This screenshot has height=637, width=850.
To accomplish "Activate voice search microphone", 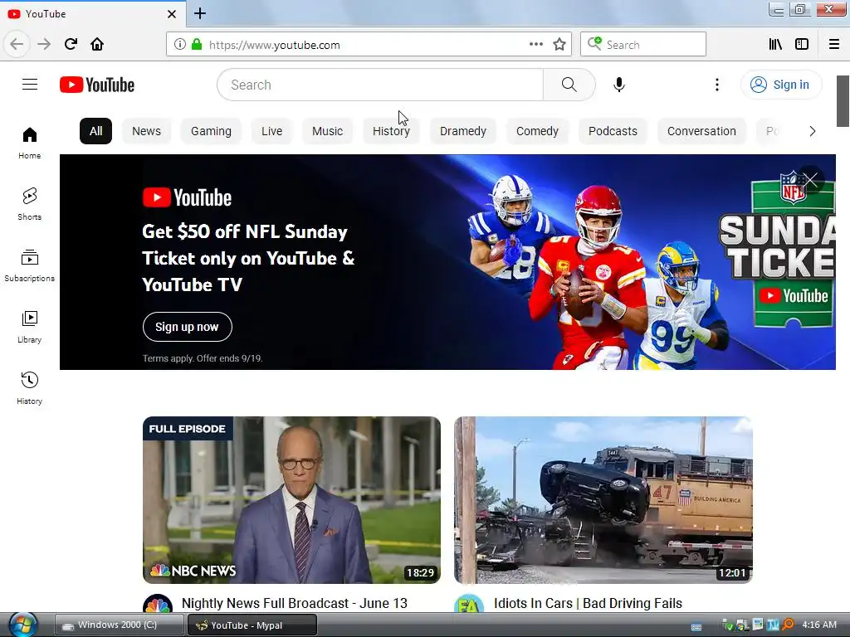I will (x=618, y=85).
